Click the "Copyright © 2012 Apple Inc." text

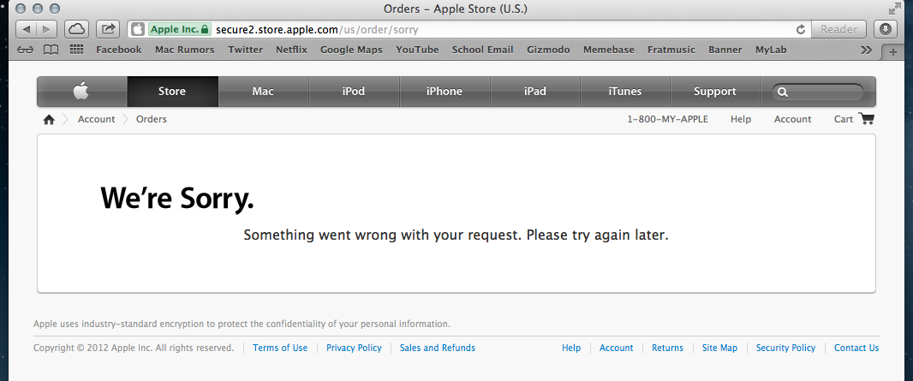tap(134, 348)
